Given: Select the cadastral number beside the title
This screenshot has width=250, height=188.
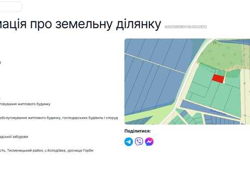Looking at the screenshot, I should (x=185, y=27).
